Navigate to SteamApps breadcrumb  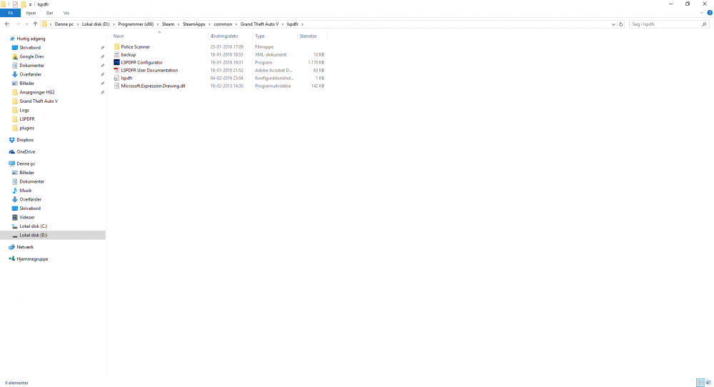tap(194, 24)
